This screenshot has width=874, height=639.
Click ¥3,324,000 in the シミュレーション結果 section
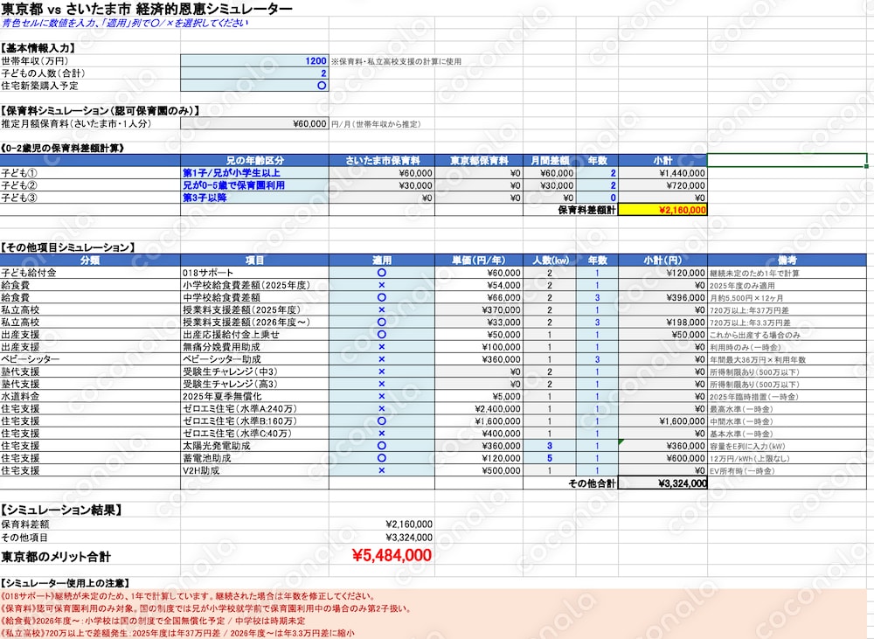coord(408,537)
